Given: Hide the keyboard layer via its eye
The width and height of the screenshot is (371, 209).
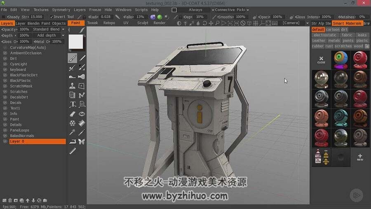Looking at the screenshot, I should pos(5,70).
